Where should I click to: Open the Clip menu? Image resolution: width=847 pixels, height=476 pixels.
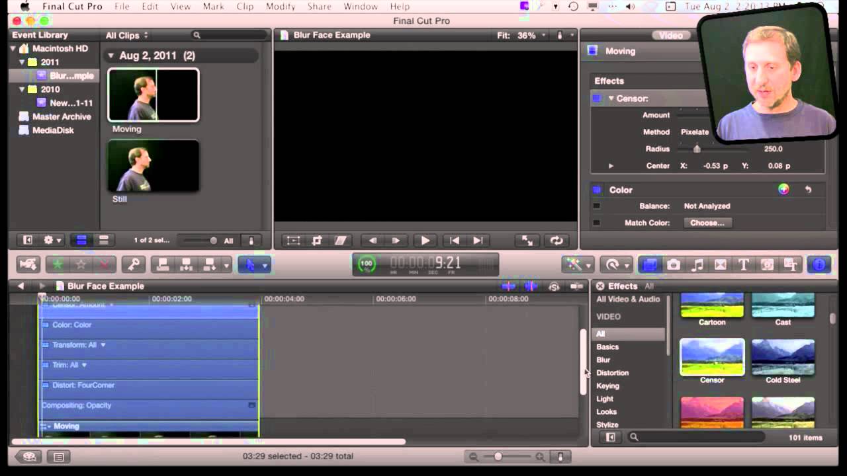click(245, 7)
